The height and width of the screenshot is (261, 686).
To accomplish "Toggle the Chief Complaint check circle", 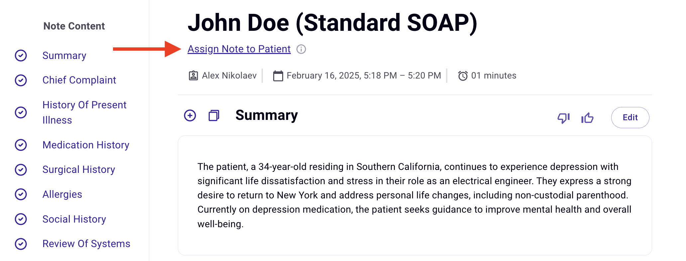I will [21, 80].
